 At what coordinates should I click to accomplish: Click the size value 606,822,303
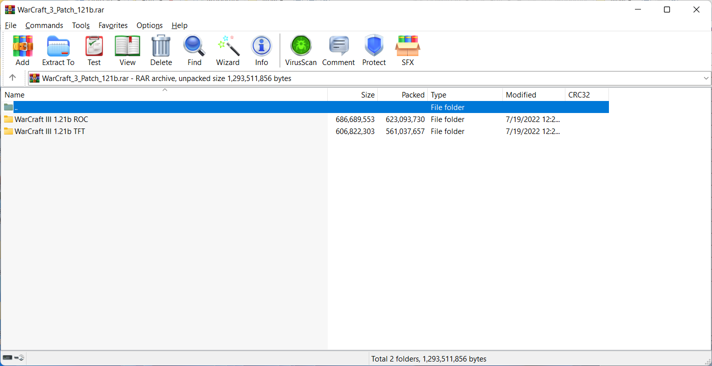[x=355, y=131]
